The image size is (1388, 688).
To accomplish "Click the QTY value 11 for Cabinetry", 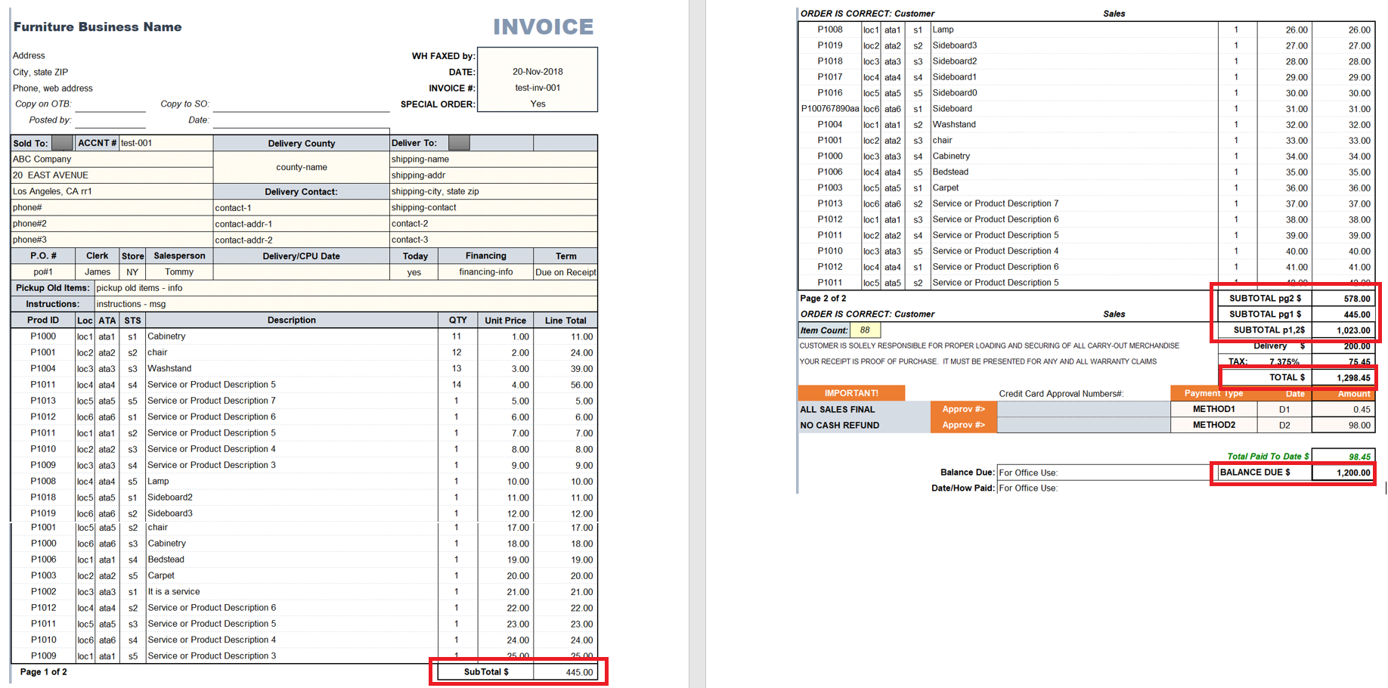I will point(457,336).
